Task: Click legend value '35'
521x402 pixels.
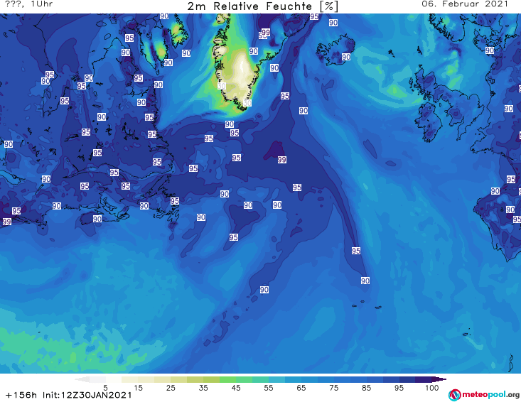Action: (203, 388)
